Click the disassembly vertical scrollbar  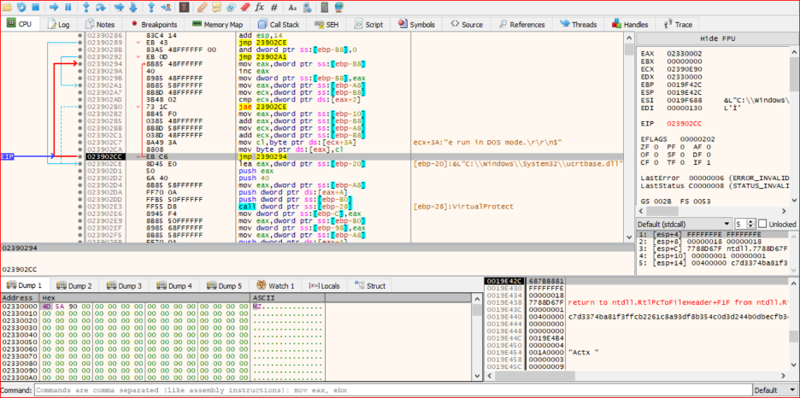(628, 138)
